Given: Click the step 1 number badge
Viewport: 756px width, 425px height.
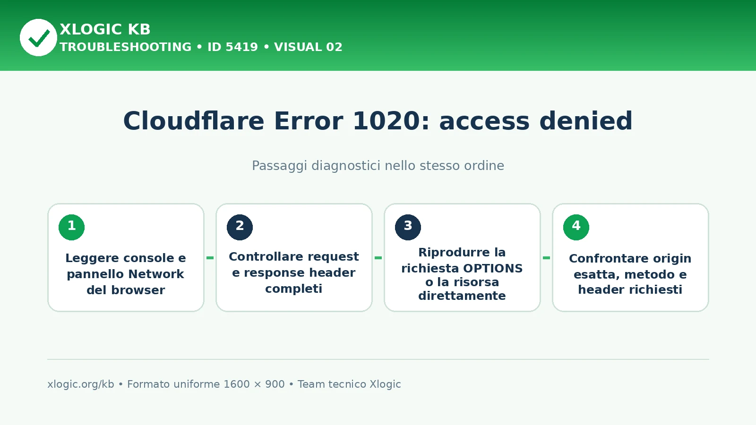Looking at the screenshot, I should 72,227.
